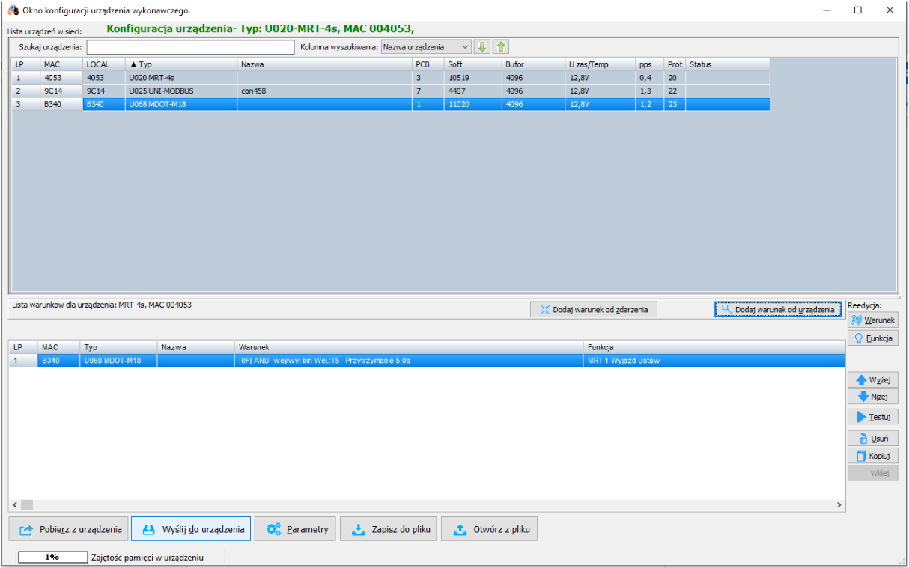Click the U zas/Temp column header
This screenshot has width=909, height=568.
coord(600,64)
